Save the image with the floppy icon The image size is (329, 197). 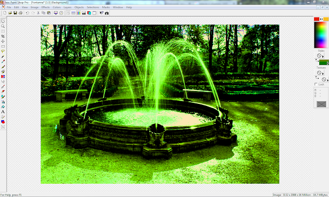(15, 13)
